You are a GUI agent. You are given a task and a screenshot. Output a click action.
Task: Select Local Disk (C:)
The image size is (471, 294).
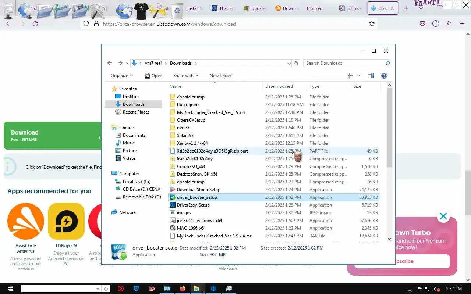click(137, 182)
